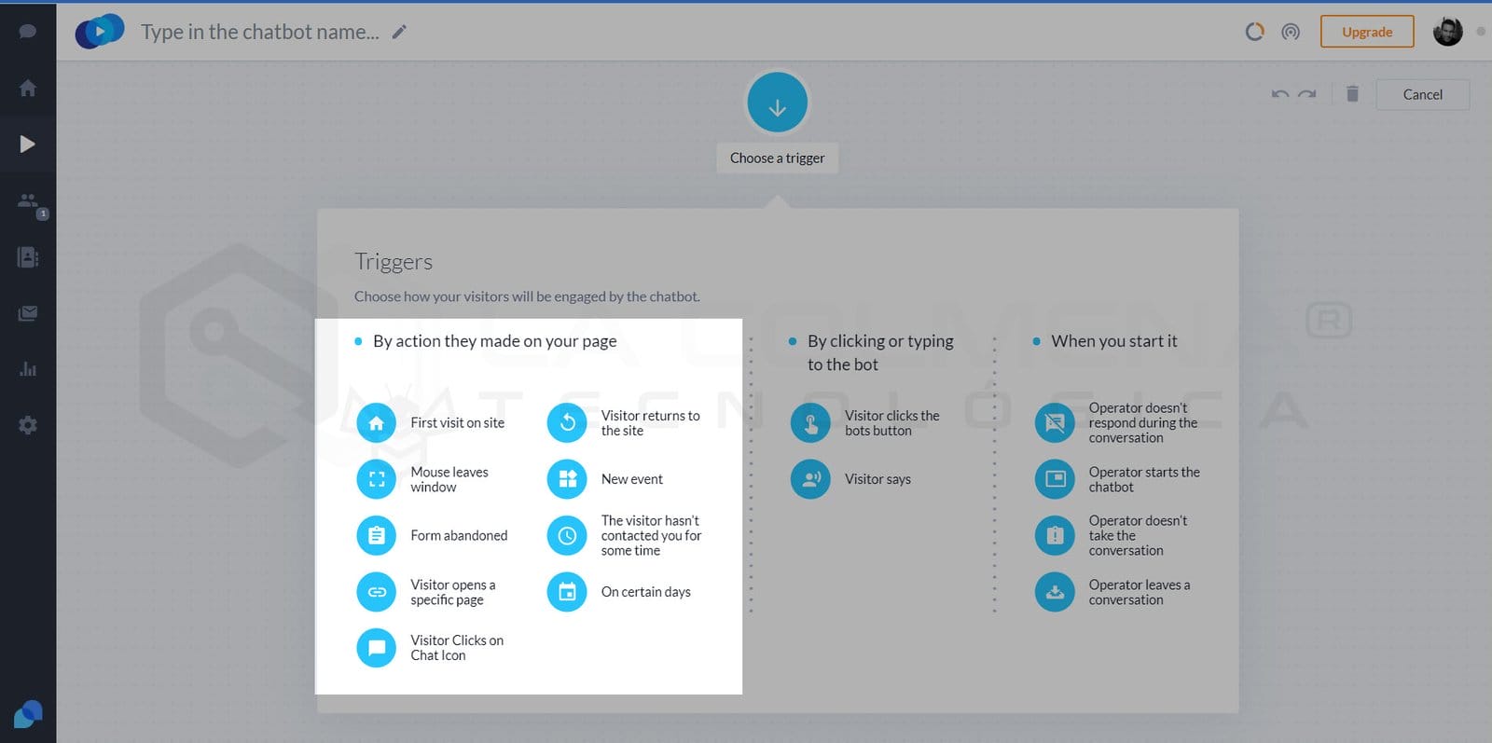Select the Visitor says trigger icon
The height and width of the screenshot is (743, 1492).
coord(810,479)
